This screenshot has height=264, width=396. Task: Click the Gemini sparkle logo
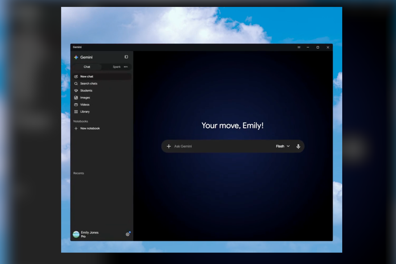(x=76, y=58)
